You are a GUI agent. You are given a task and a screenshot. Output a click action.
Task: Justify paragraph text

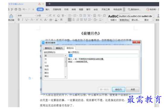(x=82, y=20)
